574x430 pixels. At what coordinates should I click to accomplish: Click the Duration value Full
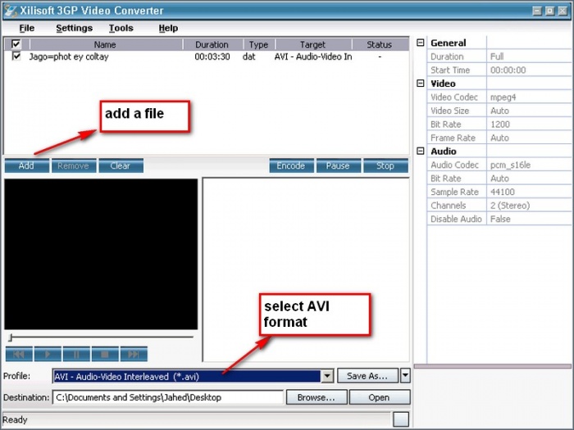point(497,57)
